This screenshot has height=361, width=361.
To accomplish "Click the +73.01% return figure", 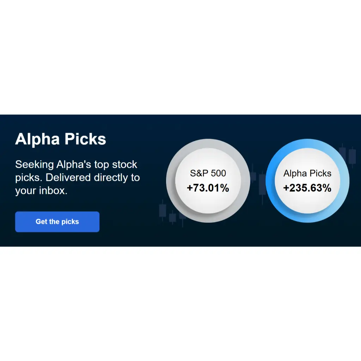I will tap(208, 188).
